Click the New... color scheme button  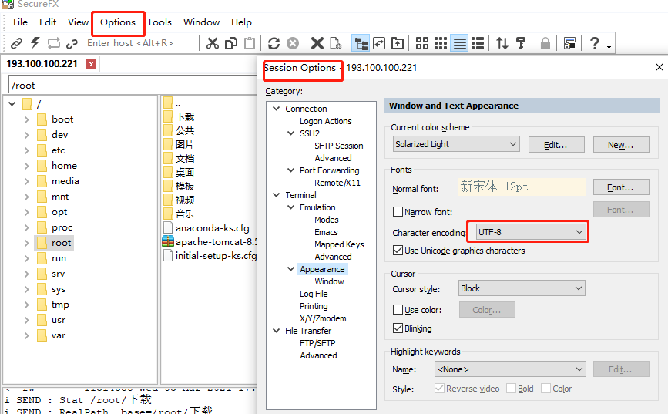tap(621, 145)
